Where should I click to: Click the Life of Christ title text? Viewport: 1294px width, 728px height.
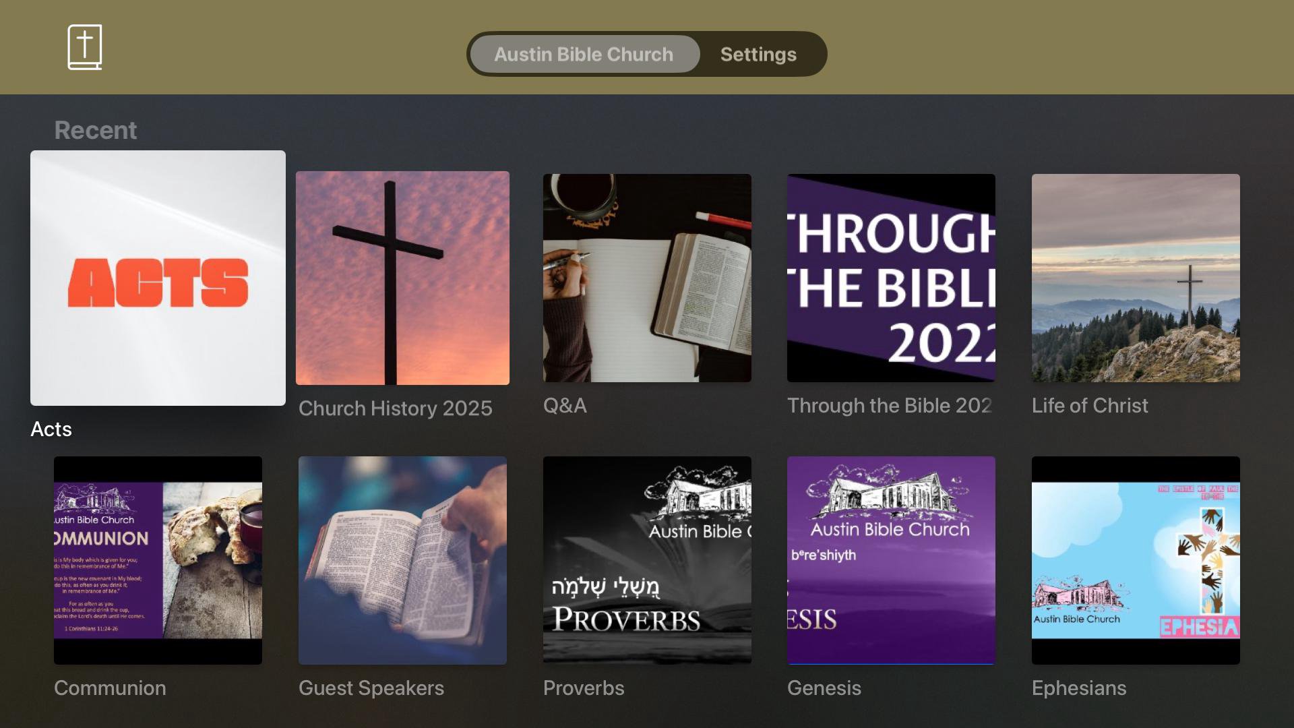[1090, 406]
